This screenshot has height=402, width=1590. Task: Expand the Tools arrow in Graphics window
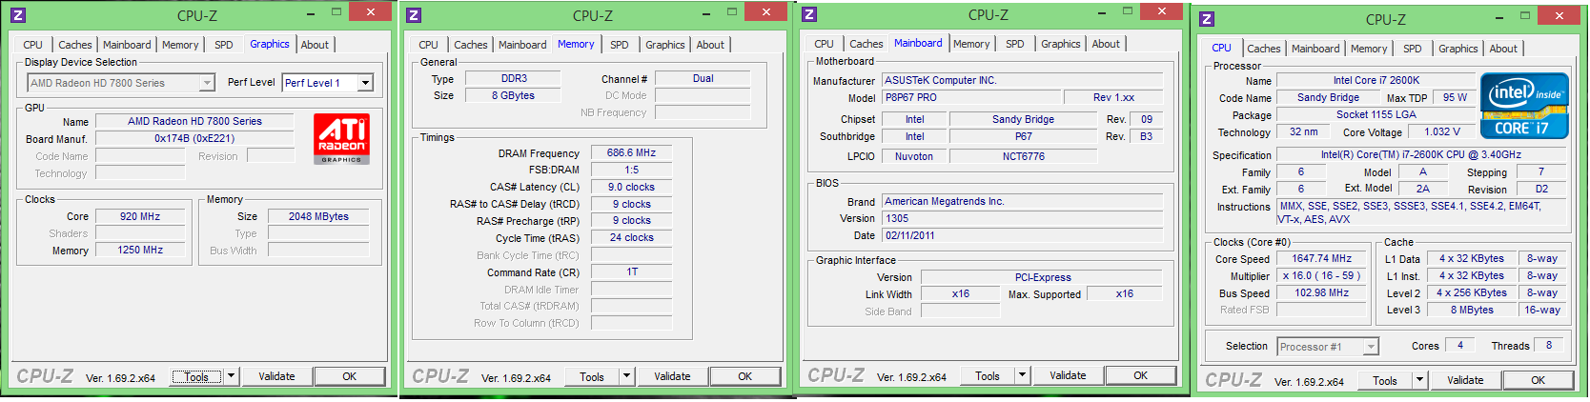click(x=231, y=376)
